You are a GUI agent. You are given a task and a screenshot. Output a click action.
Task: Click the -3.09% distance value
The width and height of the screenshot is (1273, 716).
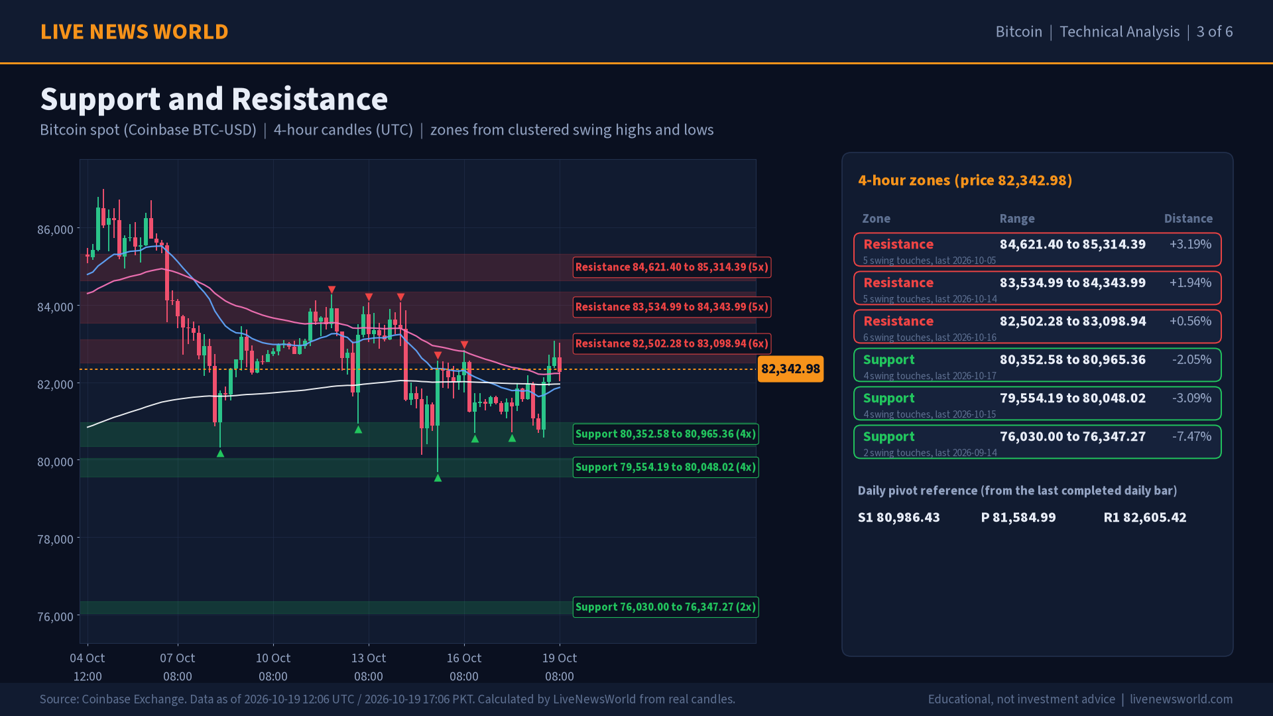(1191, 398)
